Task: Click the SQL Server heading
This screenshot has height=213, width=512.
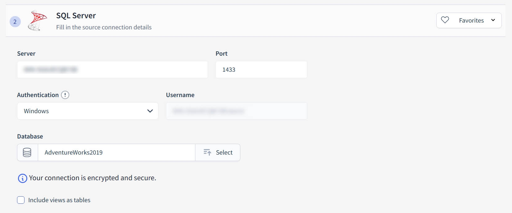Action: [x=76, y=15]
